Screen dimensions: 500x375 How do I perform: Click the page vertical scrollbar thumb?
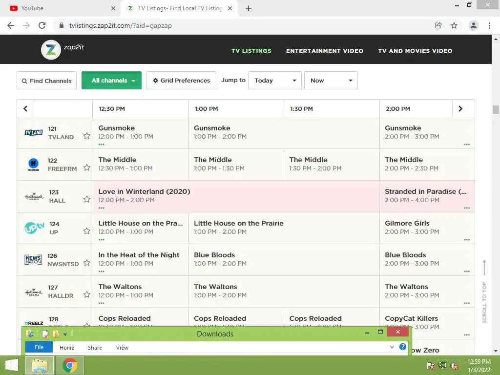coord(496,109)
